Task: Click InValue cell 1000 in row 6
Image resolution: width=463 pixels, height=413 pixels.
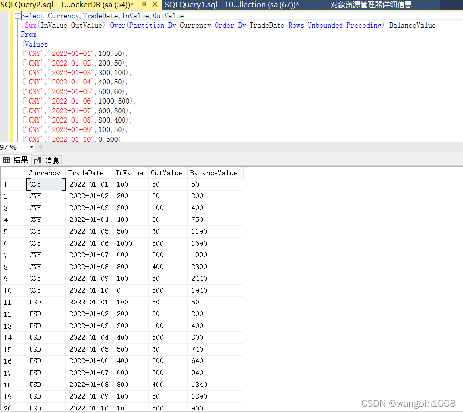Action: (130, 243)
